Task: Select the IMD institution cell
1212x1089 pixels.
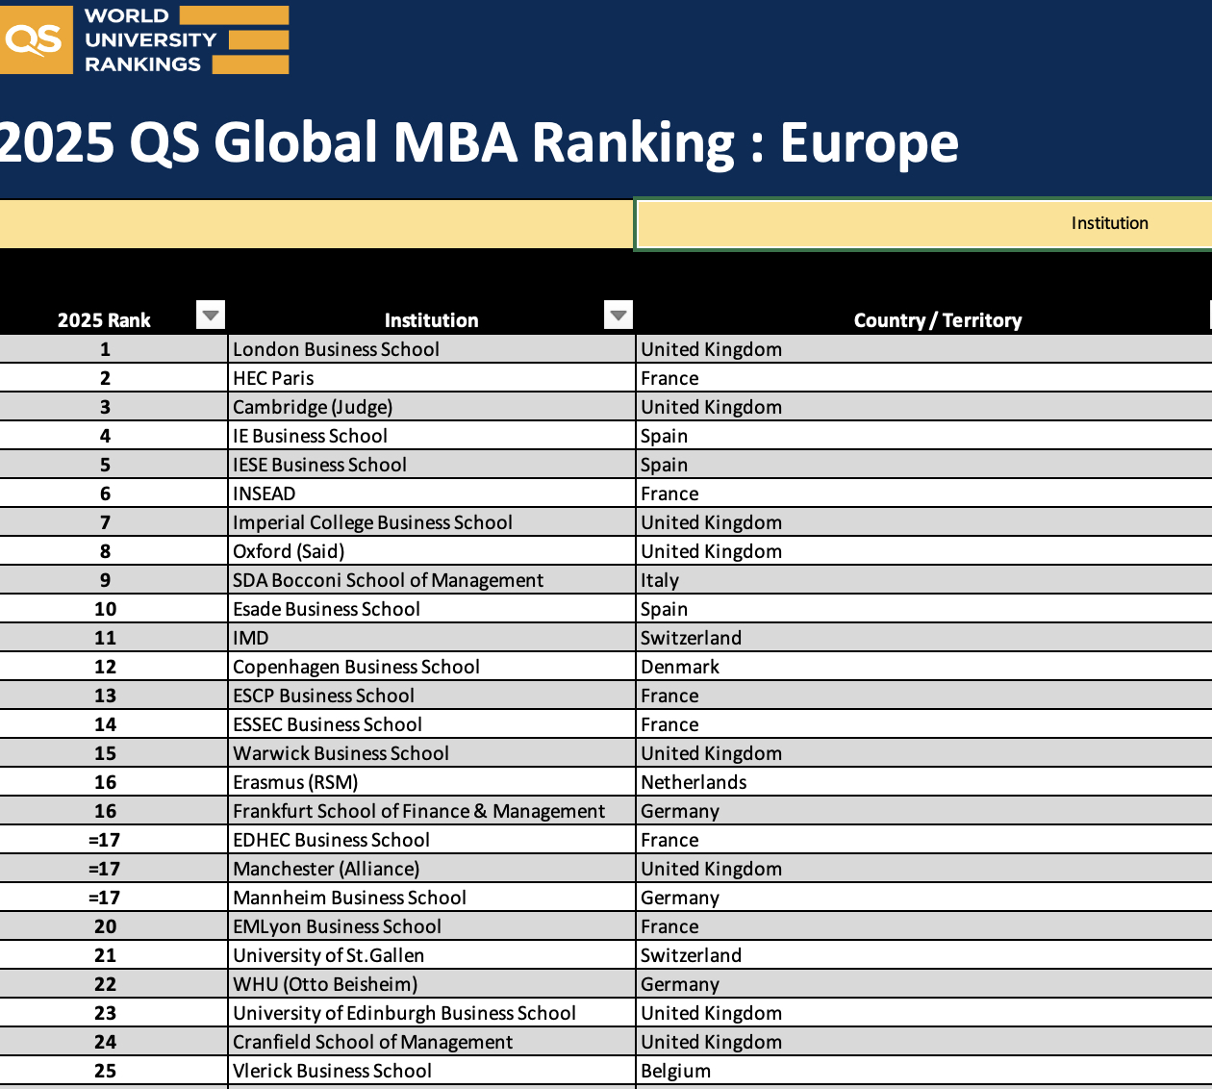Action: point(251,638)
